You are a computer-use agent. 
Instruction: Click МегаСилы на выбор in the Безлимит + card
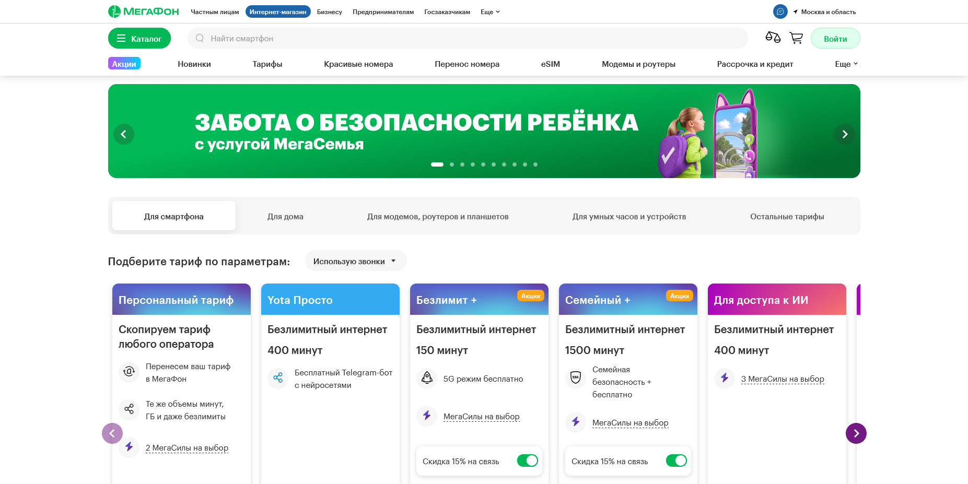482,417
